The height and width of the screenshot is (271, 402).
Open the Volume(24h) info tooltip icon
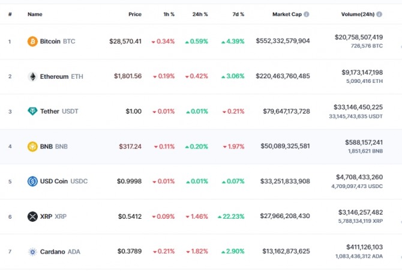(379, 14)
